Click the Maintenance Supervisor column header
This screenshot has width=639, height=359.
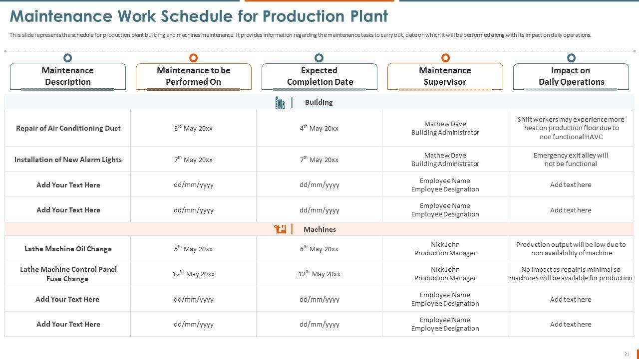click(445, 76)
